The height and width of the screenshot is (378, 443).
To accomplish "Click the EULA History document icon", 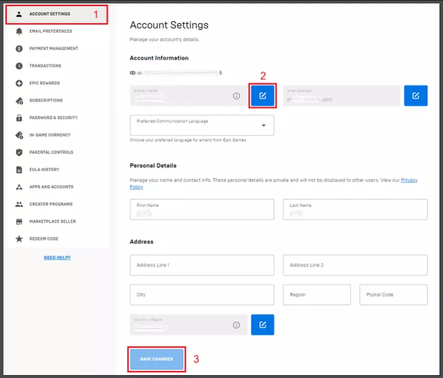I will point(19,169).
